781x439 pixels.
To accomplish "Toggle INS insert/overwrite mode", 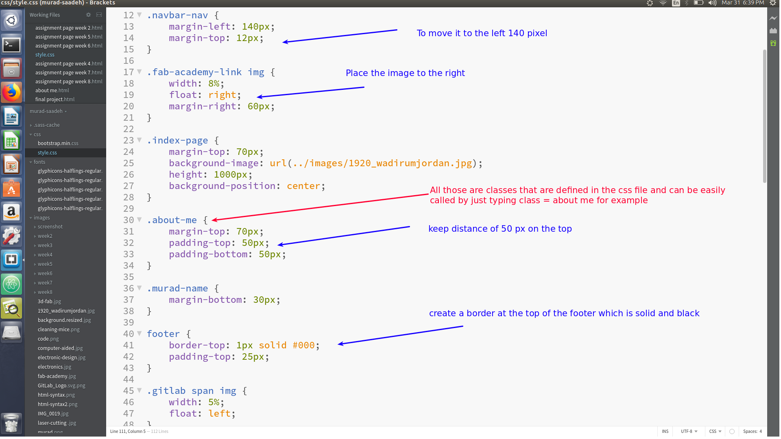I will [665, 431].
